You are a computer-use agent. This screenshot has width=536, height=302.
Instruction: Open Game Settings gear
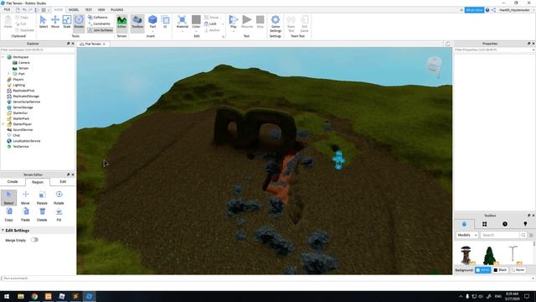(x=276, y=23)
